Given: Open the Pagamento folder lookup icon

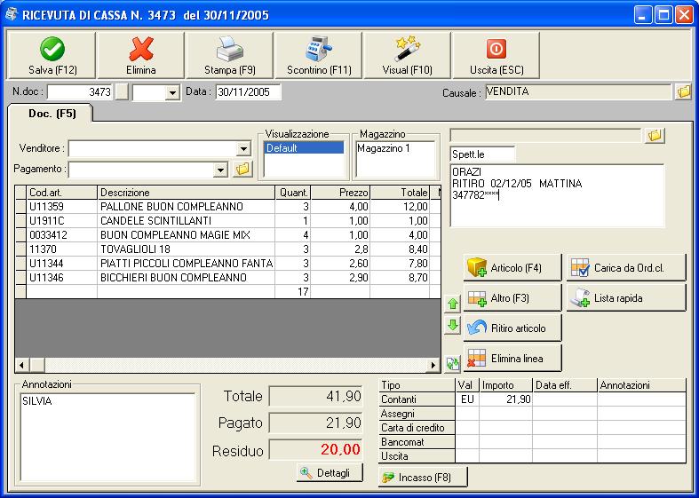Looking at the screenshot, I should pyautogui.click(x=243, y=170).
